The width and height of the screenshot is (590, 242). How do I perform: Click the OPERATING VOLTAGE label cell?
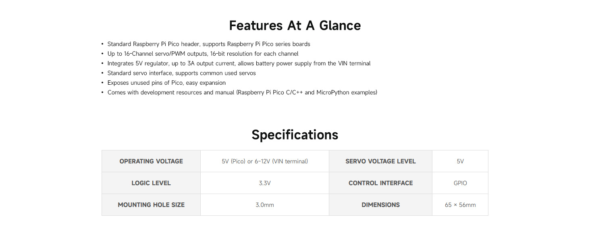[x=151, y=161]
